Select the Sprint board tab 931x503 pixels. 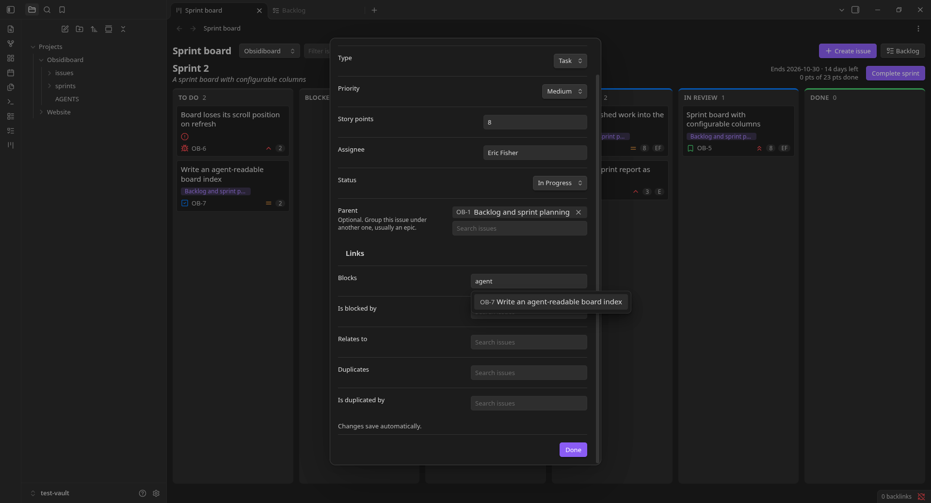point(218,10)
